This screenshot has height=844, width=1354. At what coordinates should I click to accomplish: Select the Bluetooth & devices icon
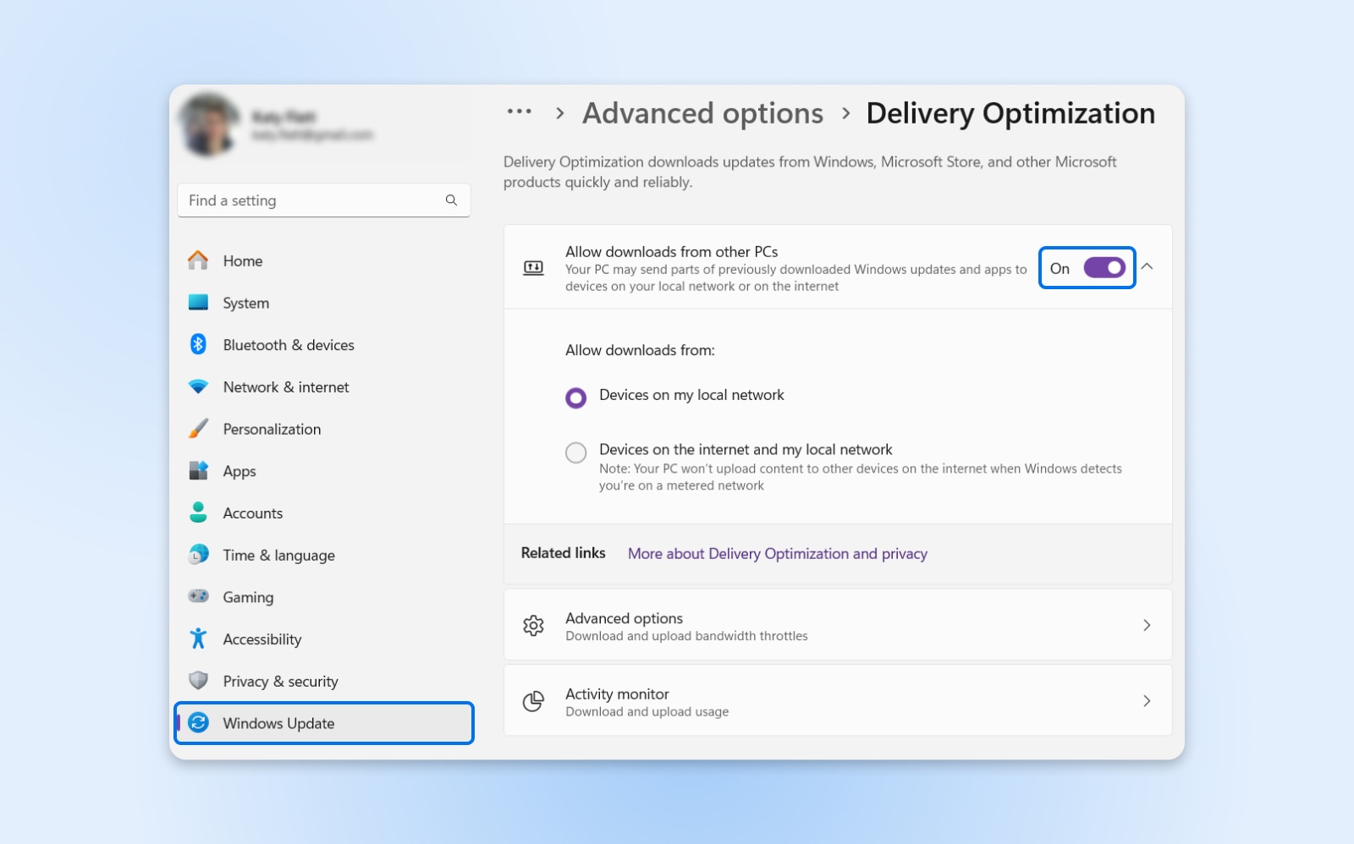198,344
